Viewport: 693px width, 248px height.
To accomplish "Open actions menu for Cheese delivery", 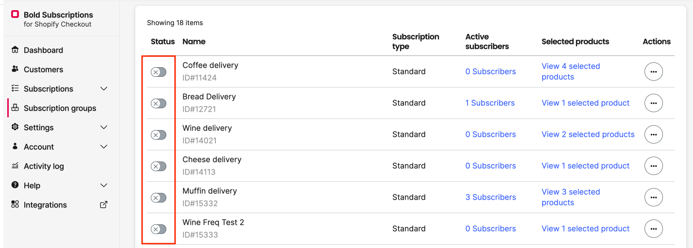I will tap(653, 166).
